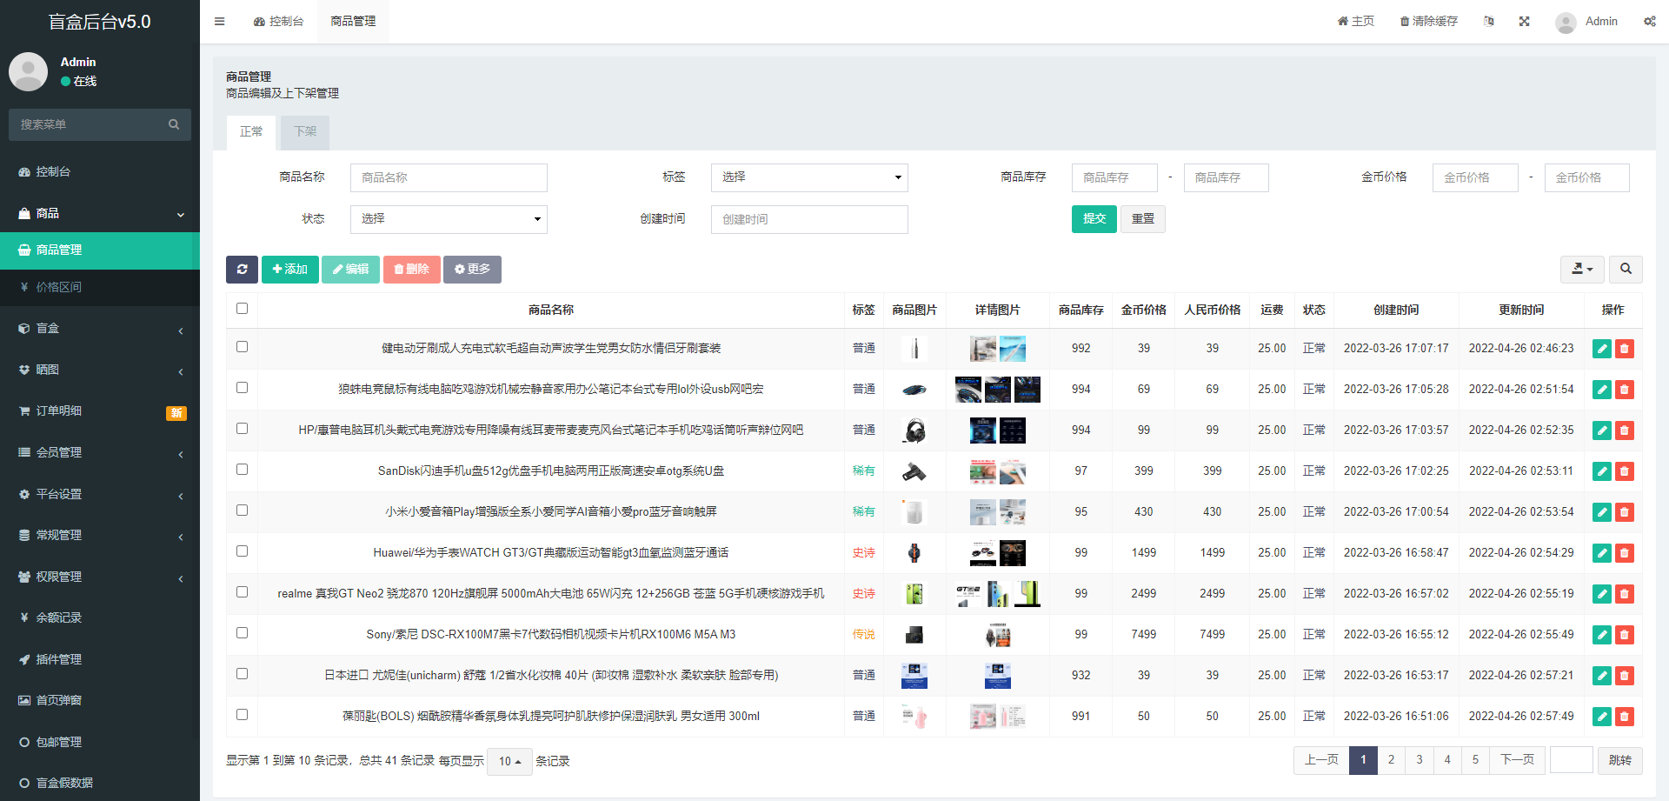Open the 状态 select dropdown

point(448,219)
